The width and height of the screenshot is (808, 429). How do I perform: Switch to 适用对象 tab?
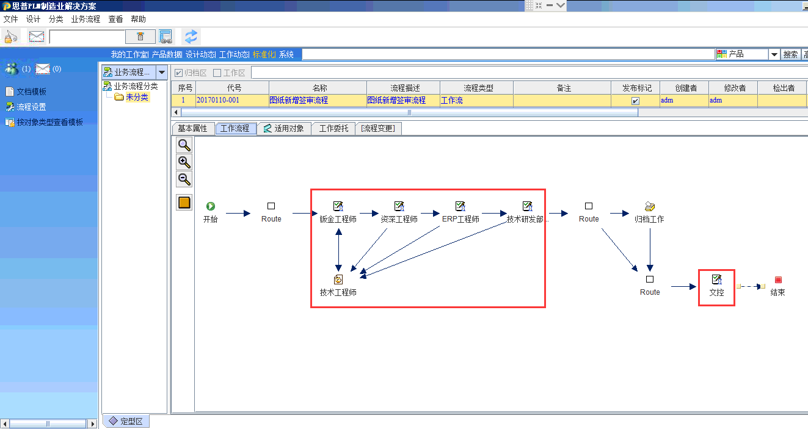(284, 129)
